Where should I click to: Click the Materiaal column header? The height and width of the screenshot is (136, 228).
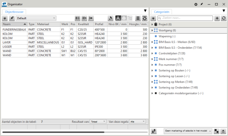47,24
